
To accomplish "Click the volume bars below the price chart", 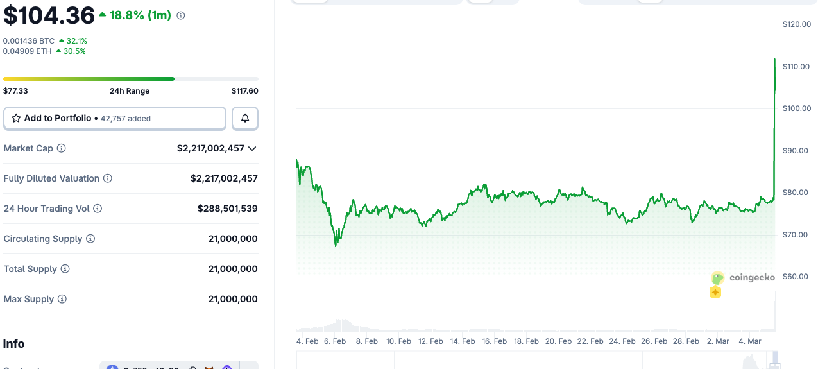I will [x=340, y=325].
